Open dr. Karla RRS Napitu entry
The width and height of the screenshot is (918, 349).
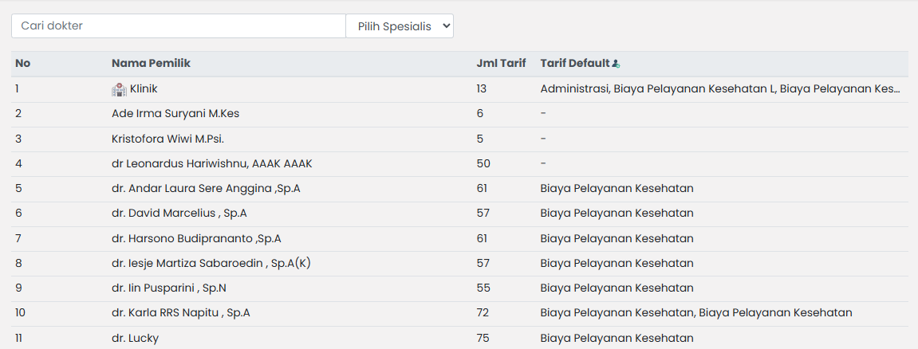181,312
